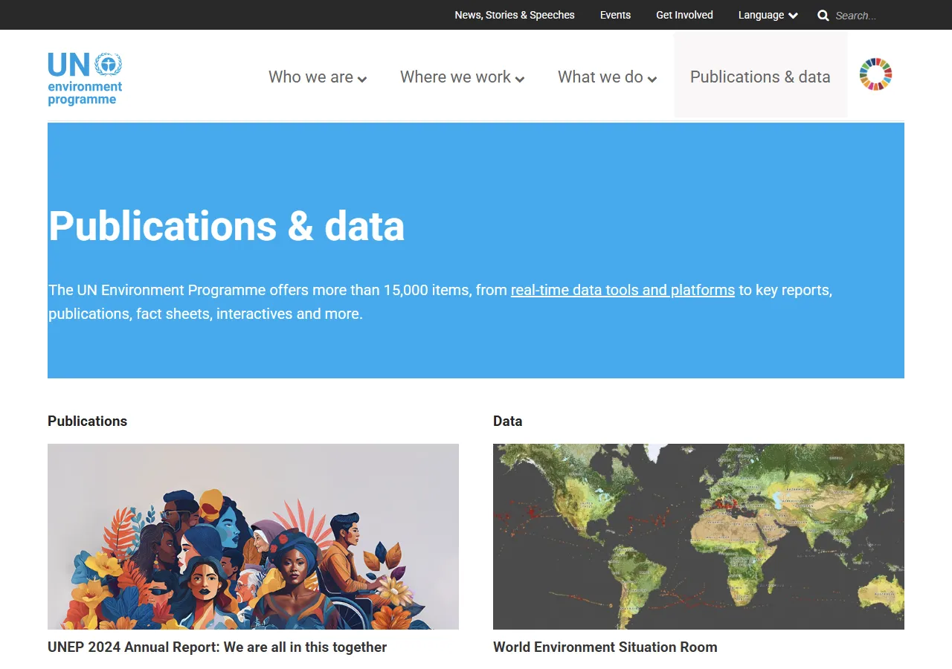Image resolution: width=952 pixels, height=669 pixels.
Task: Visit the World Environment Situation Room
Action: [x=605, y=647]
